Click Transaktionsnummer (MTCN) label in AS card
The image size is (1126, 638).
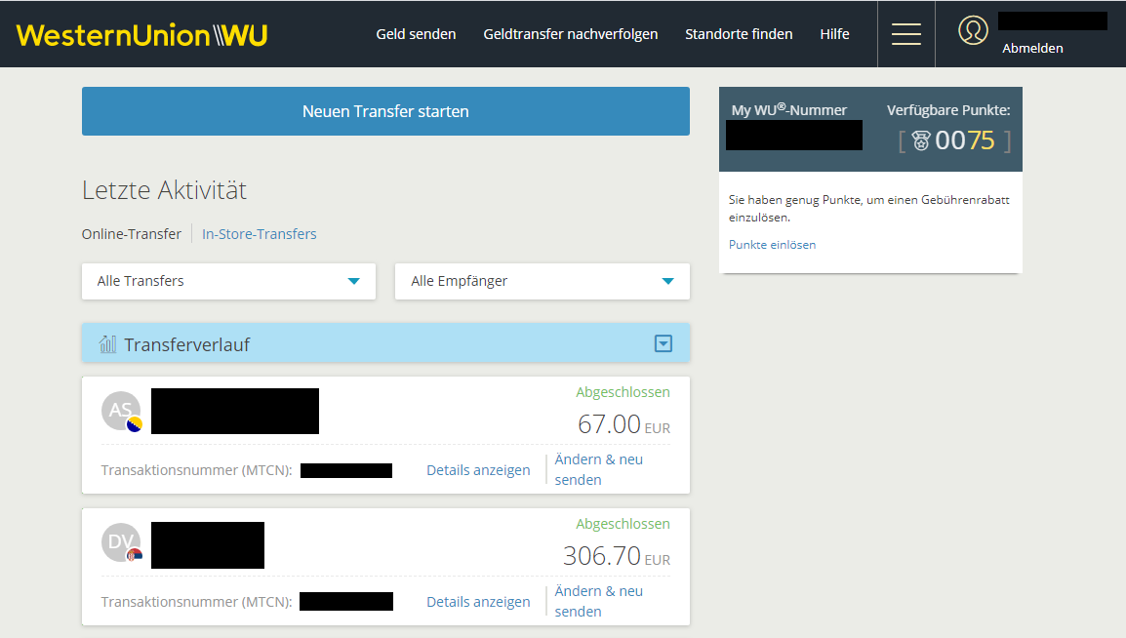(x=197, y=471)
